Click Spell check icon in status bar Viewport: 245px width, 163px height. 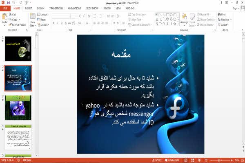(18, 160)
